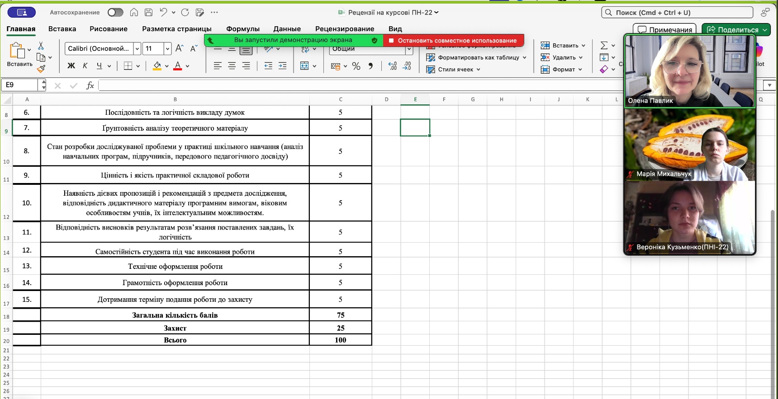
Task: Center-align text horizontally
Action: point(232,66)
